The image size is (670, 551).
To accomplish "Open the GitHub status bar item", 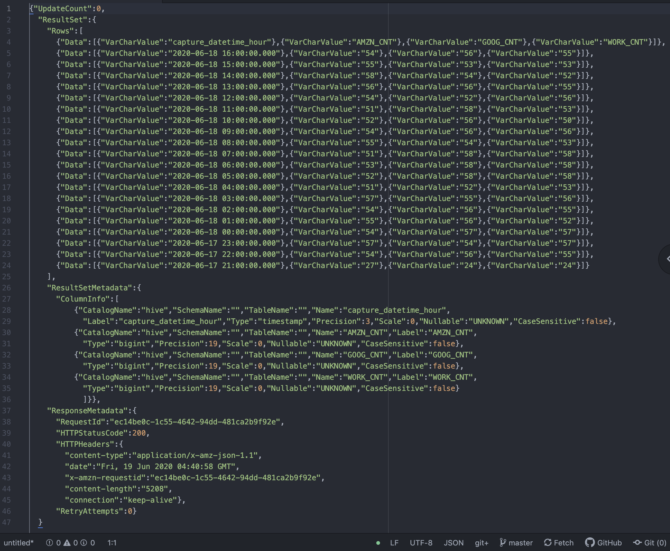I will [603, 543].
